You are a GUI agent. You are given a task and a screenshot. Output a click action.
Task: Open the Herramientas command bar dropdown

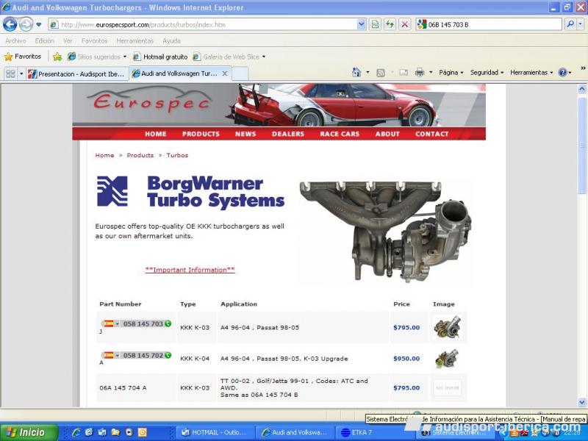click(531, 73)
